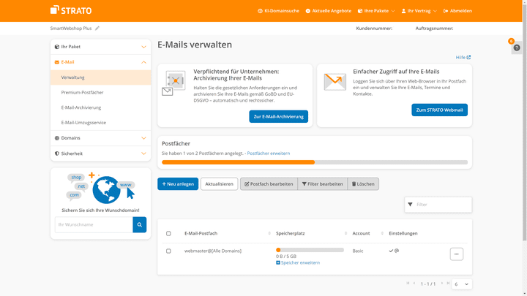Click the Webmail envelope illustration
The width and height of the screenshot is (527, 296).
[x=334, y=82]
